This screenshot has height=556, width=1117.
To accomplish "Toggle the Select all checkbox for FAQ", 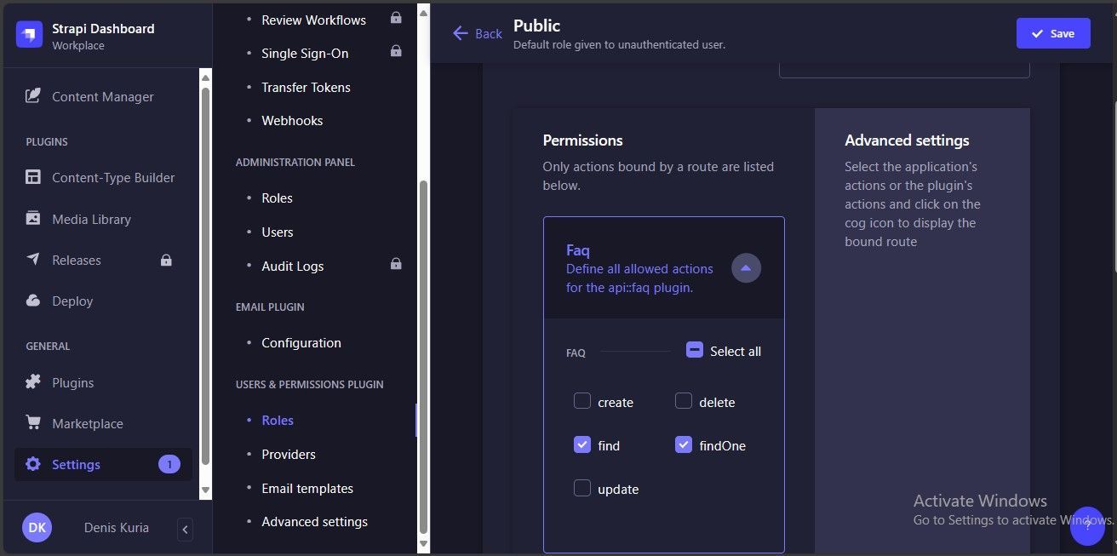I will click(x=695, y=350).
